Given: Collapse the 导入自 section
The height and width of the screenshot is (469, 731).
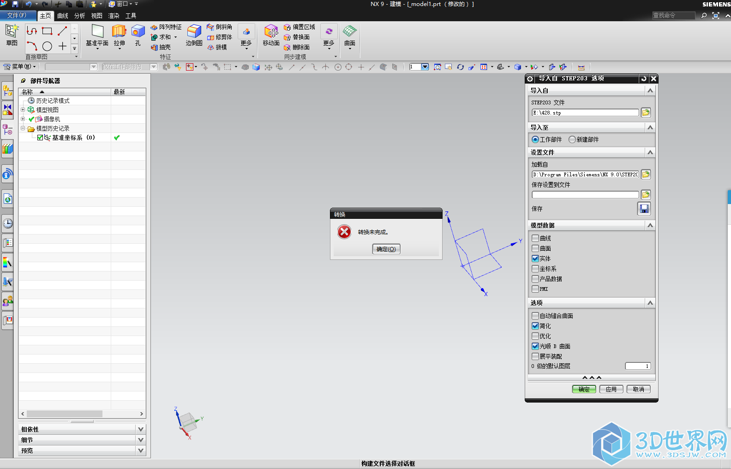Looking at the screenshot, I should [650, 90].
